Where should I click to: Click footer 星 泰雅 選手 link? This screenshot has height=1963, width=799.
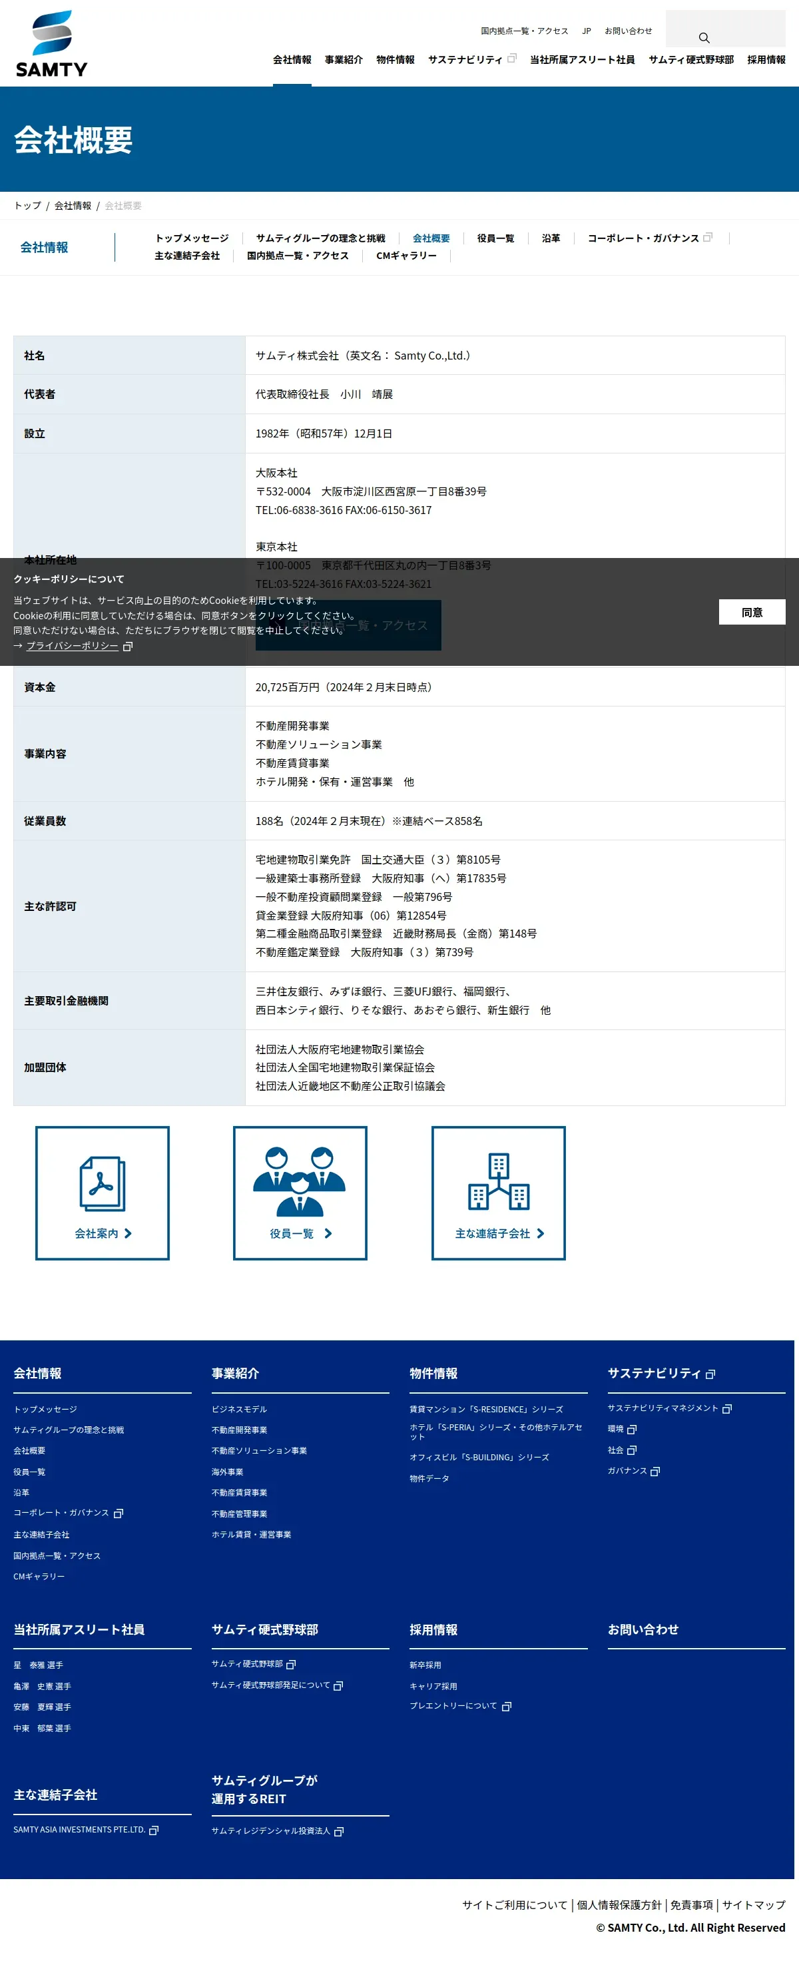[38, 1665]
